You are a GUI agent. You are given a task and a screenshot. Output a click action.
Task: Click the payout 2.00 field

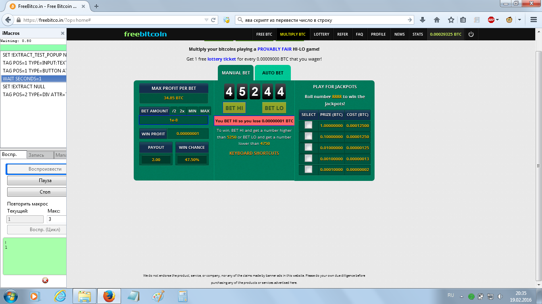click(x=156, y=160)
